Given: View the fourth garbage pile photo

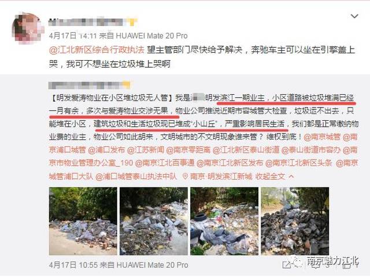Looking at the screenshot, I should 295,221.
